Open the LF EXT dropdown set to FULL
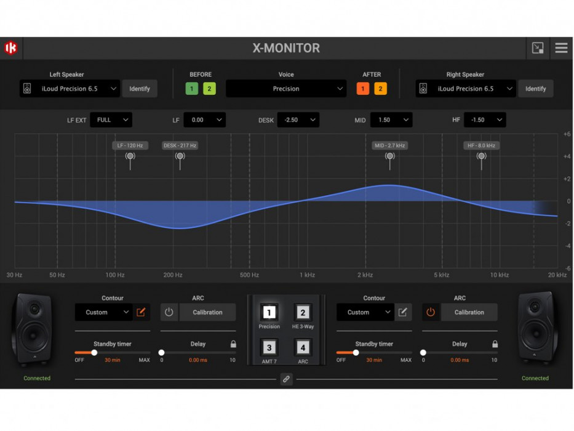This screenshot has height=431, width=574. pyautogui.click(x=111, y=119)
